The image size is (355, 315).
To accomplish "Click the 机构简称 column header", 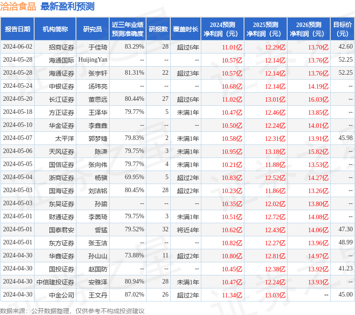I will click(55, 29).
